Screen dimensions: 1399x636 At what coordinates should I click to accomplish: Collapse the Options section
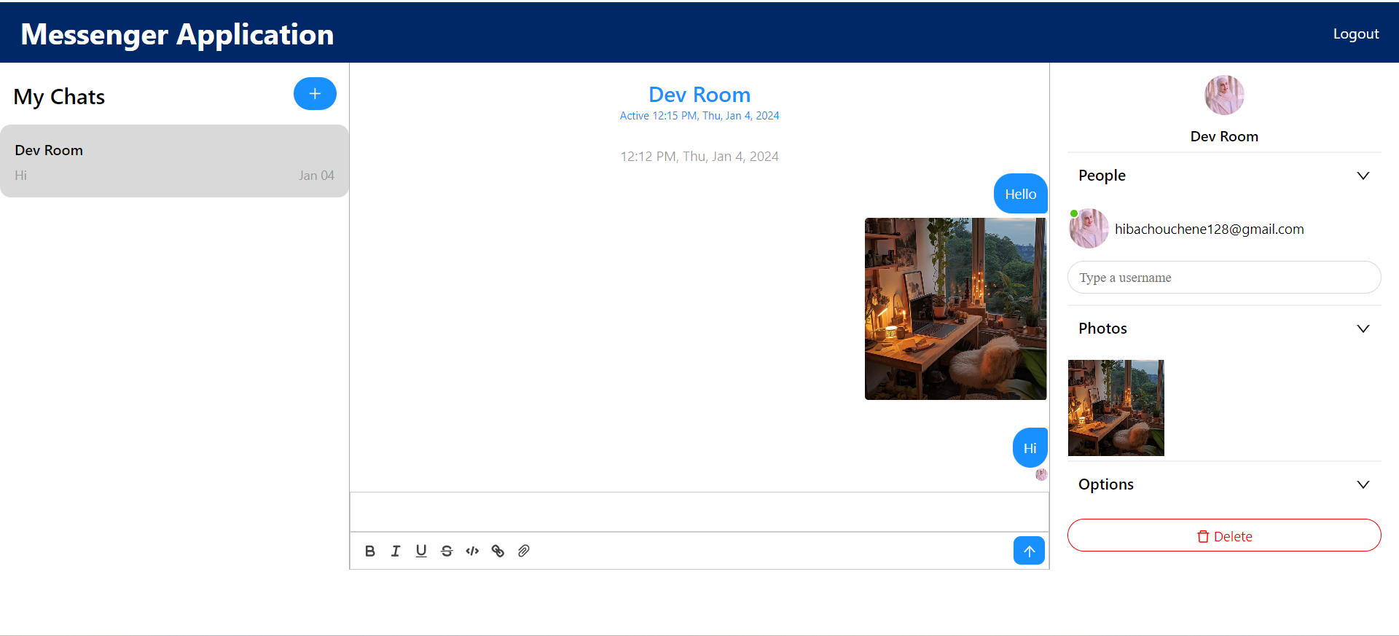point(1363,484)
